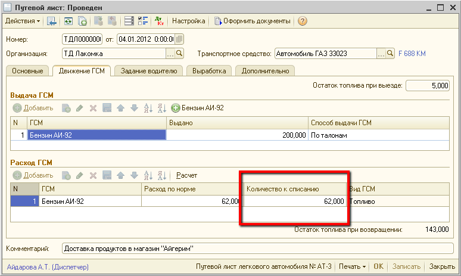Open the Действия dropdown menu
The height and width of the screenshot is (276, 461).
23,21
